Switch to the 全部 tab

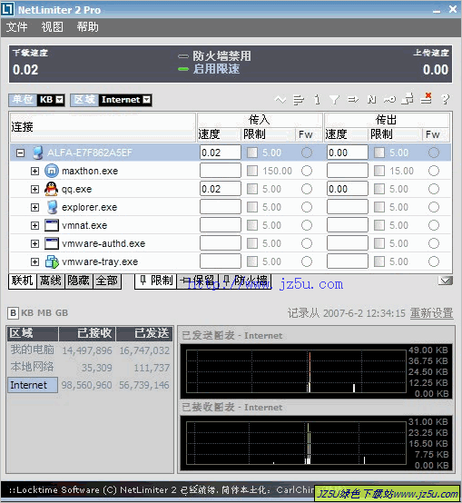[x=107, y=281]
